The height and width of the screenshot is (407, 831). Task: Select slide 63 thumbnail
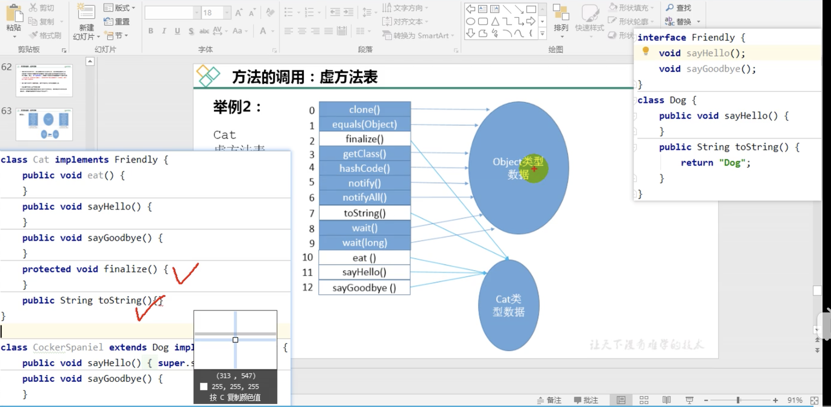44,125
